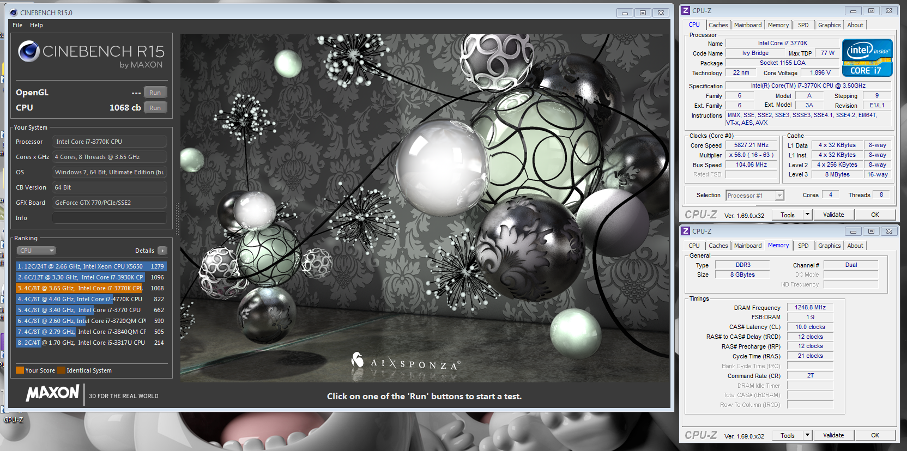The height and width of the screenshot is (451, 907).
Task: Click the GPU-Z label on the desktop
Action: [x=14, y=420]
